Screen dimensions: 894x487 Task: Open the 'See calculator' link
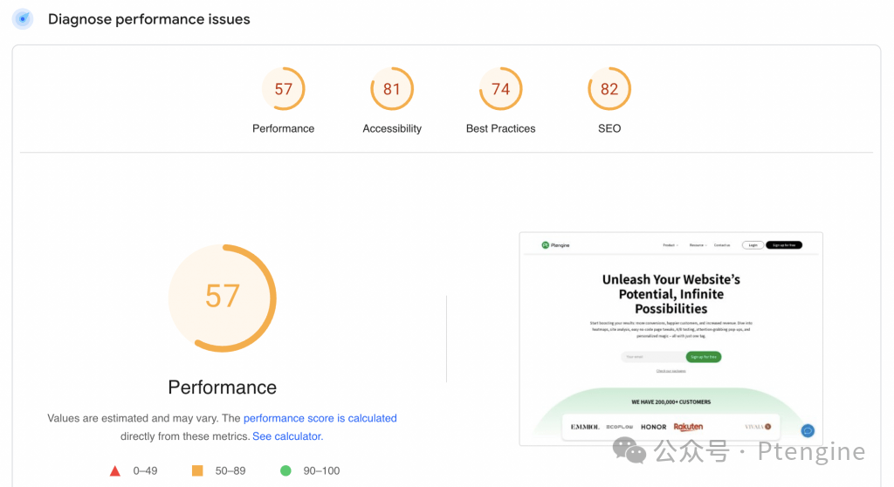[x=286, y=436]
